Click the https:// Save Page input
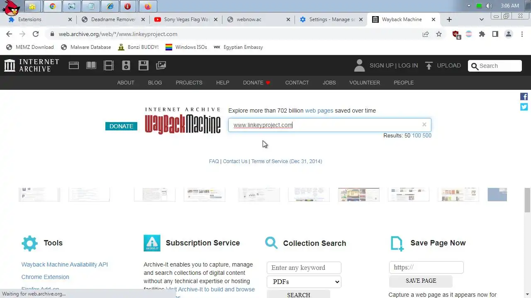Screen dimensions: 531x298 click(426, 267)
